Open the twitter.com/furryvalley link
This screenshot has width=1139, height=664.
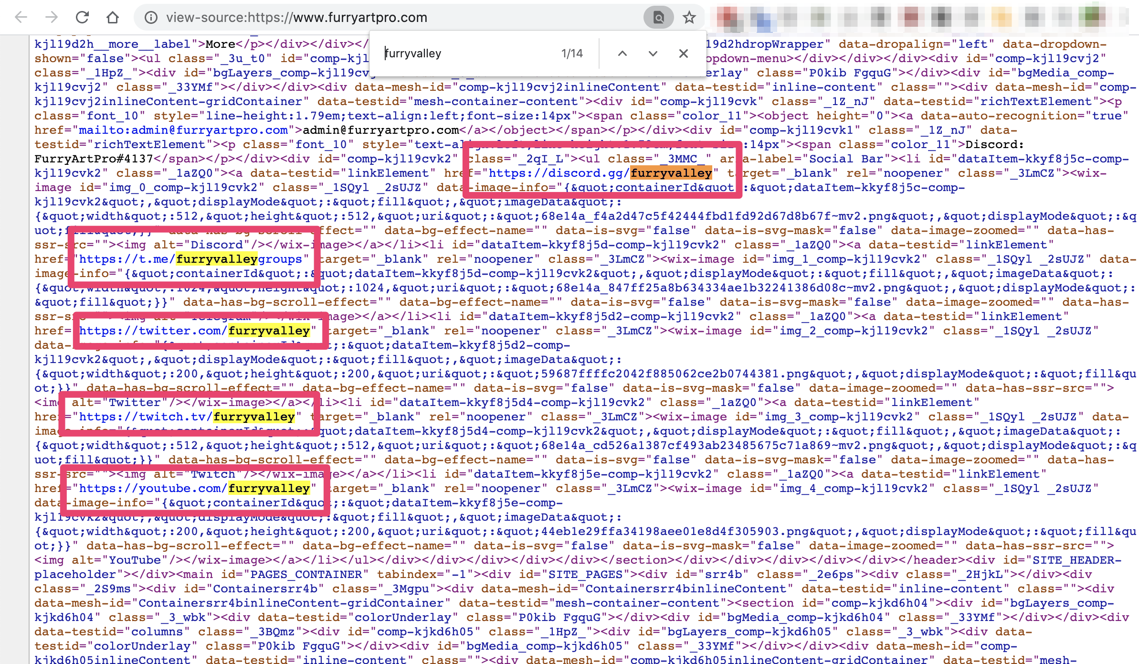194,331
